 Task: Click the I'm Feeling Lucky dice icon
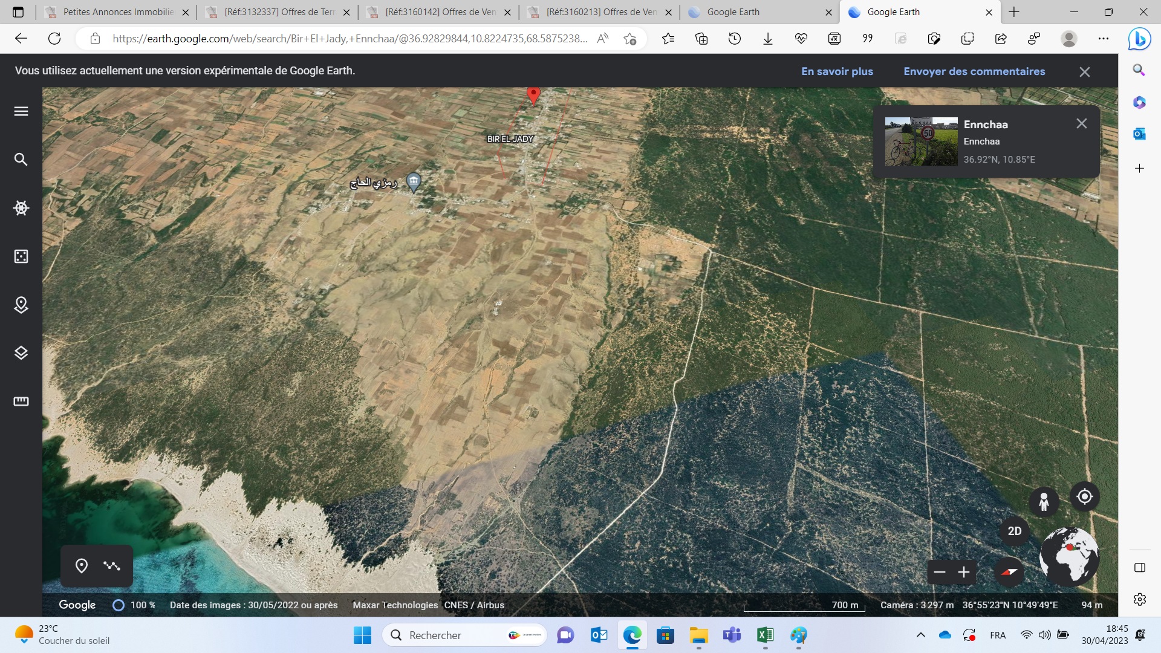point(21,256)
